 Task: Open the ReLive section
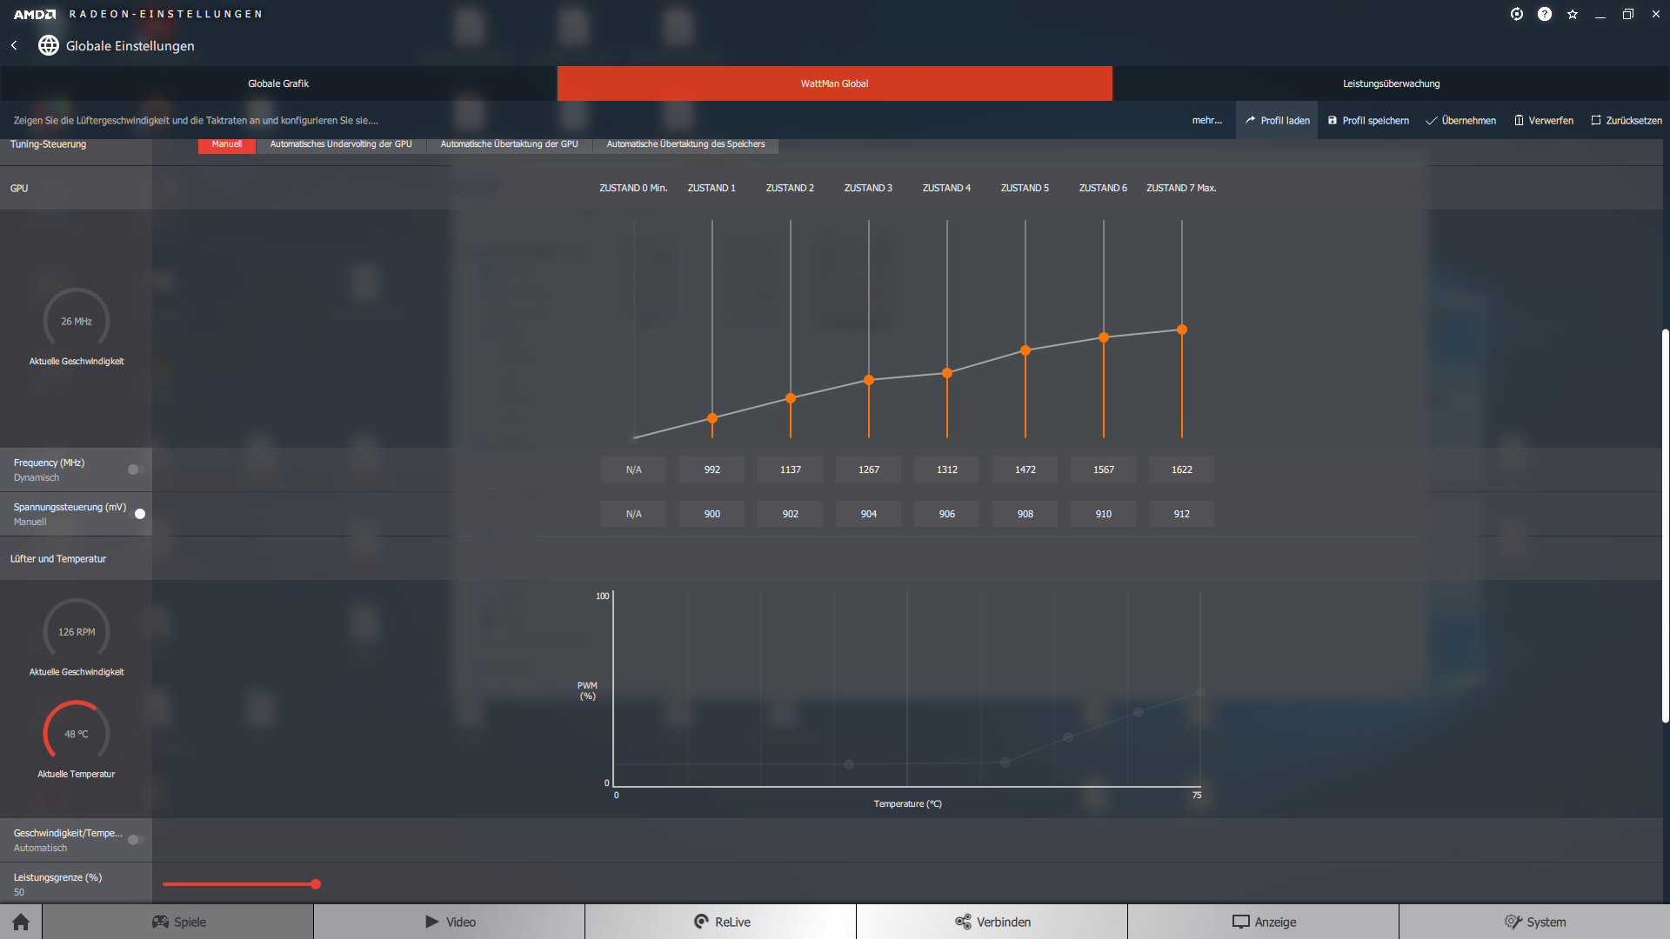coord(721,922)
